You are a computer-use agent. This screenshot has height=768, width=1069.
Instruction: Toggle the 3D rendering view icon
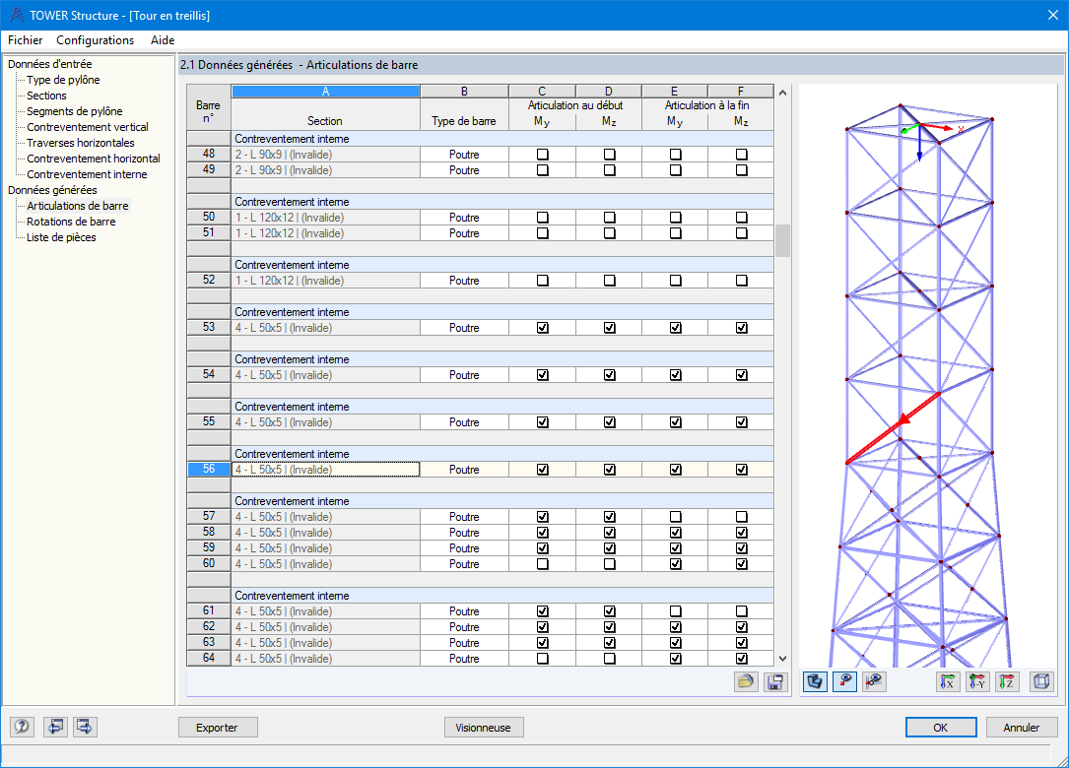coord(816,681)
